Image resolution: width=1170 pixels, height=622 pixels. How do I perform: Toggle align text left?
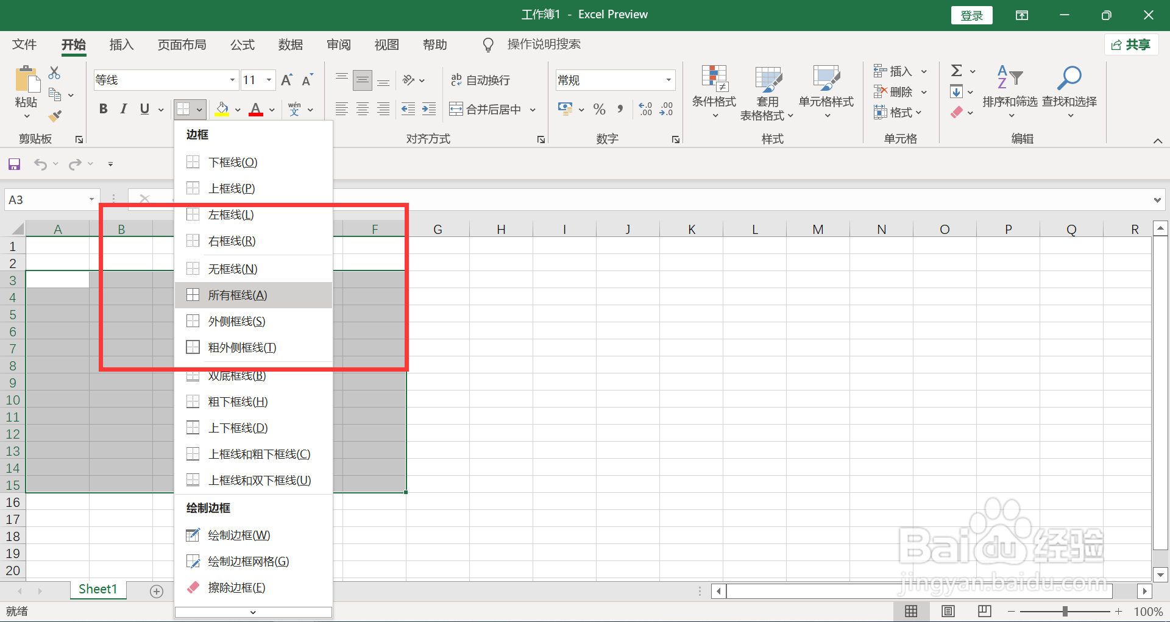[x=341, y=109]
